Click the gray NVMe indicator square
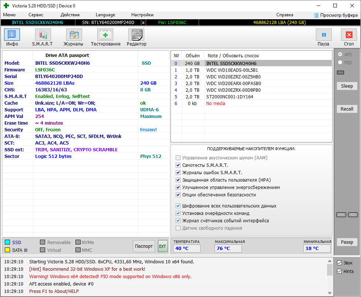This screenshot has height=297, width=361. coord(78,242)
